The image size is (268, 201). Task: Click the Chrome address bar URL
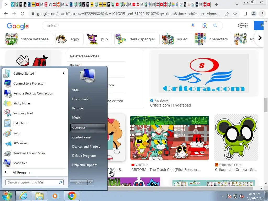(x=128, y=14)
